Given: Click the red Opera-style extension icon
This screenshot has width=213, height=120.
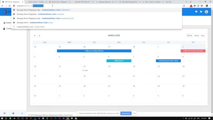Looking at the screenshot, I should click(x=202, y=6).
